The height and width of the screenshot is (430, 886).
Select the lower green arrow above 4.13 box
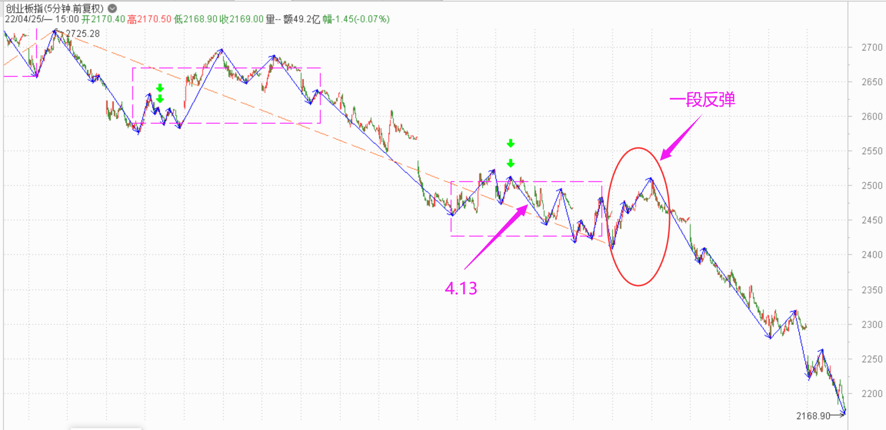point(510,163)
